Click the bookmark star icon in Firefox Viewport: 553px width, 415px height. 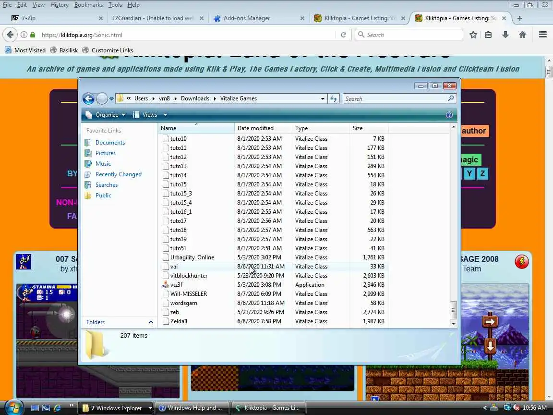[473, 35]
